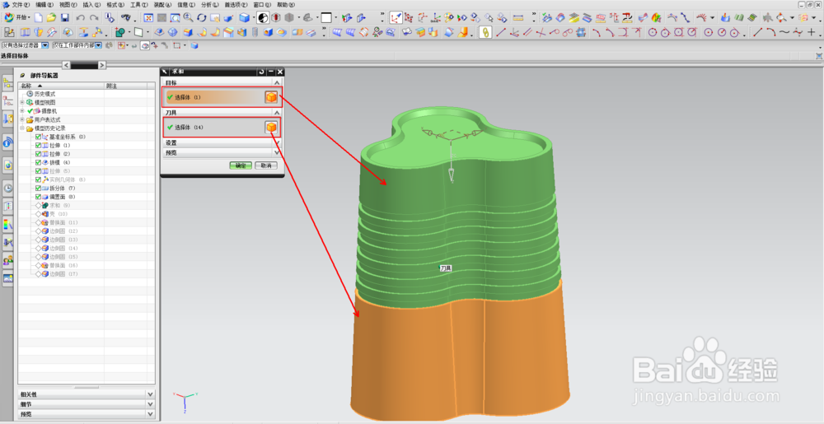This screenshot has width=824, height=424.
Task: Click the New file icon
Action: (39, 18)
